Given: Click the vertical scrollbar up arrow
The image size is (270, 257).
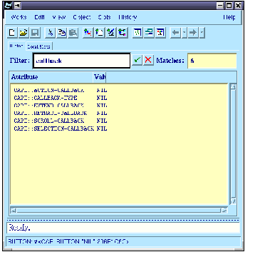Looking at the screenshot, I should (x=233, y=87).
